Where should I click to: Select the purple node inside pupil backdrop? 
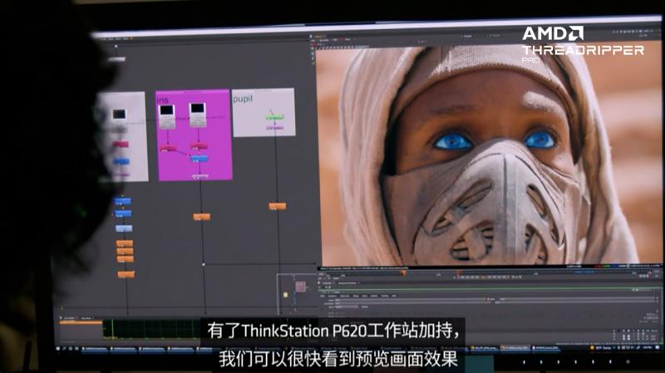[x=274, y=128]
